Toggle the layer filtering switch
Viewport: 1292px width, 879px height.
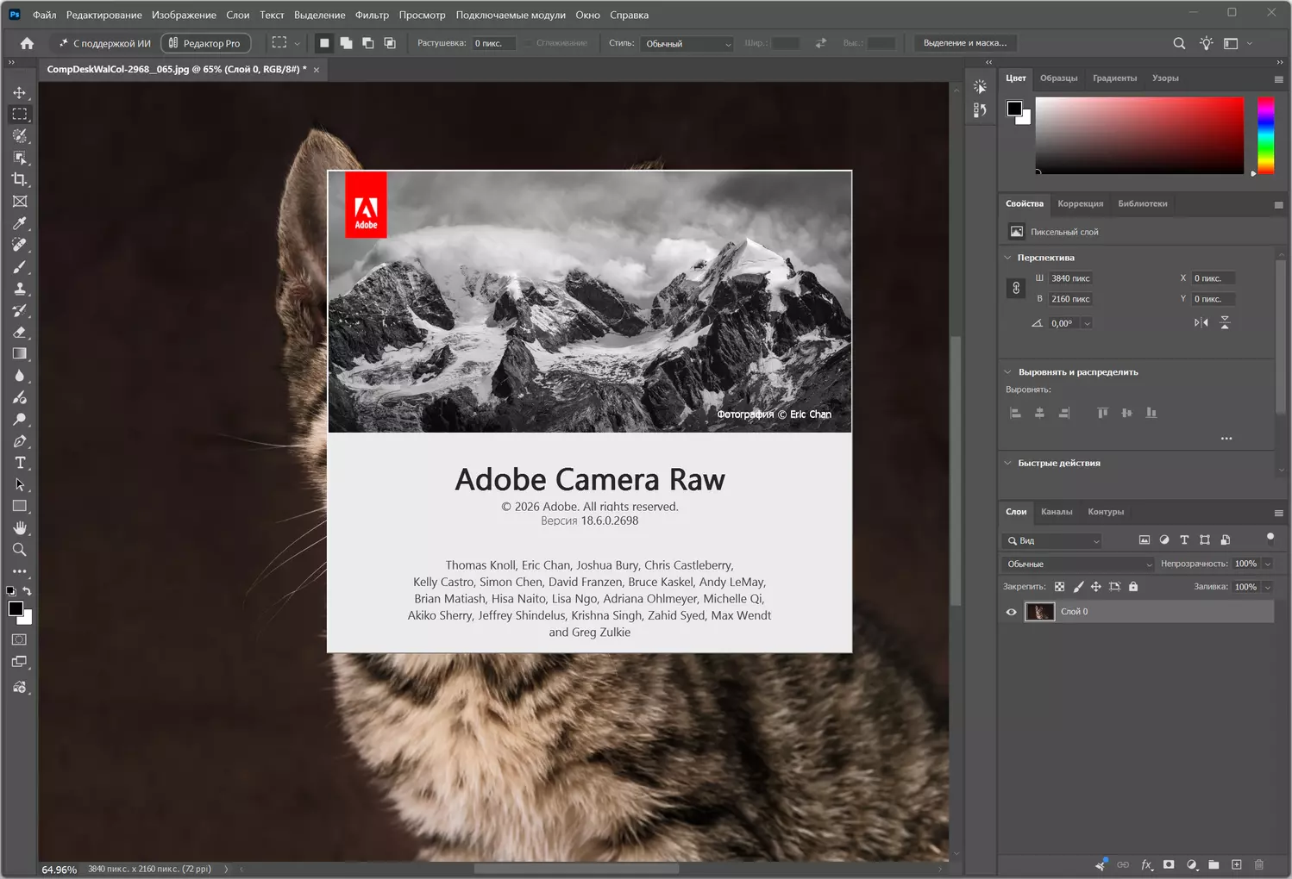coord(1270,538)
